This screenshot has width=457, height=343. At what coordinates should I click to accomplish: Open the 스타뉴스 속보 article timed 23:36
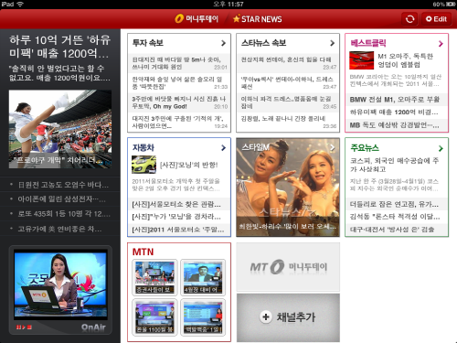(288, 123)
